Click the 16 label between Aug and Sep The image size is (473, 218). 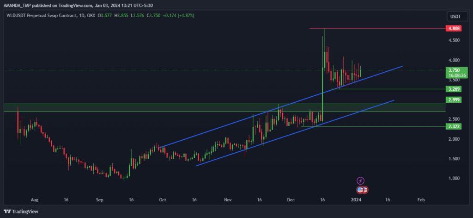(x=66, y=200)
